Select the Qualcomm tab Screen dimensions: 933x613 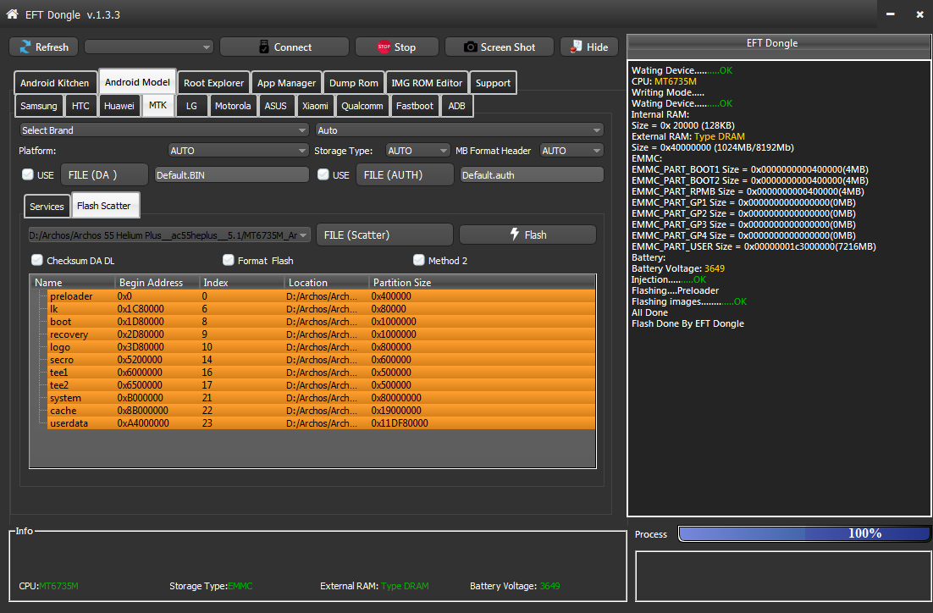point(362,106)
